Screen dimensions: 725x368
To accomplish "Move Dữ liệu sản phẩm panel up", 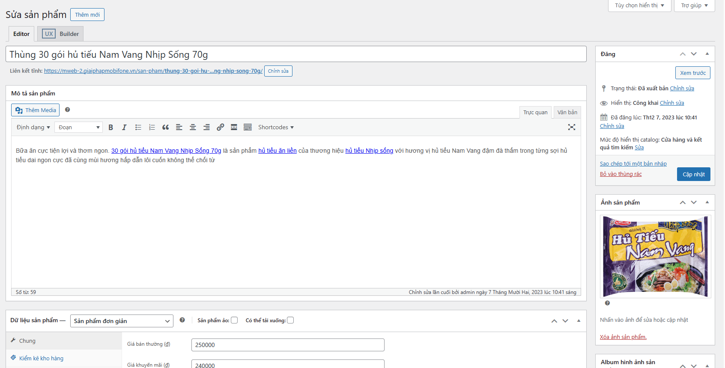I will [x=554, y=321].
